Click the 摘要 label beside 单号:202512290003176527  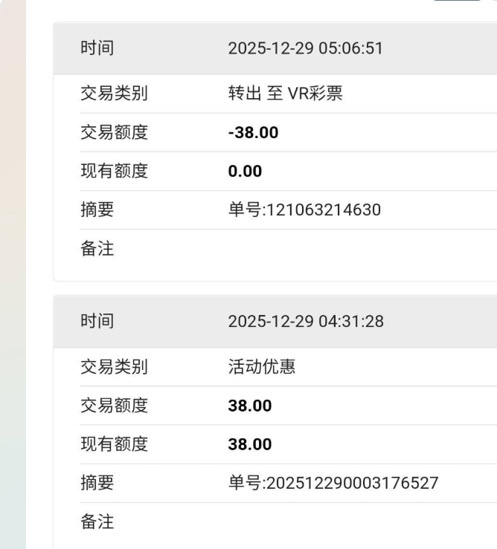(97, 483)
